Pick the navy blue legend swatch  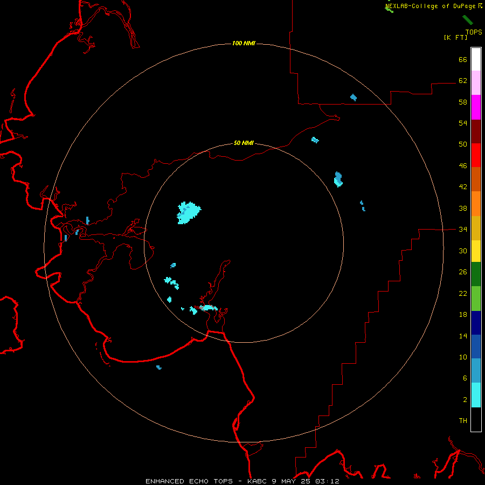pos(476,323)
